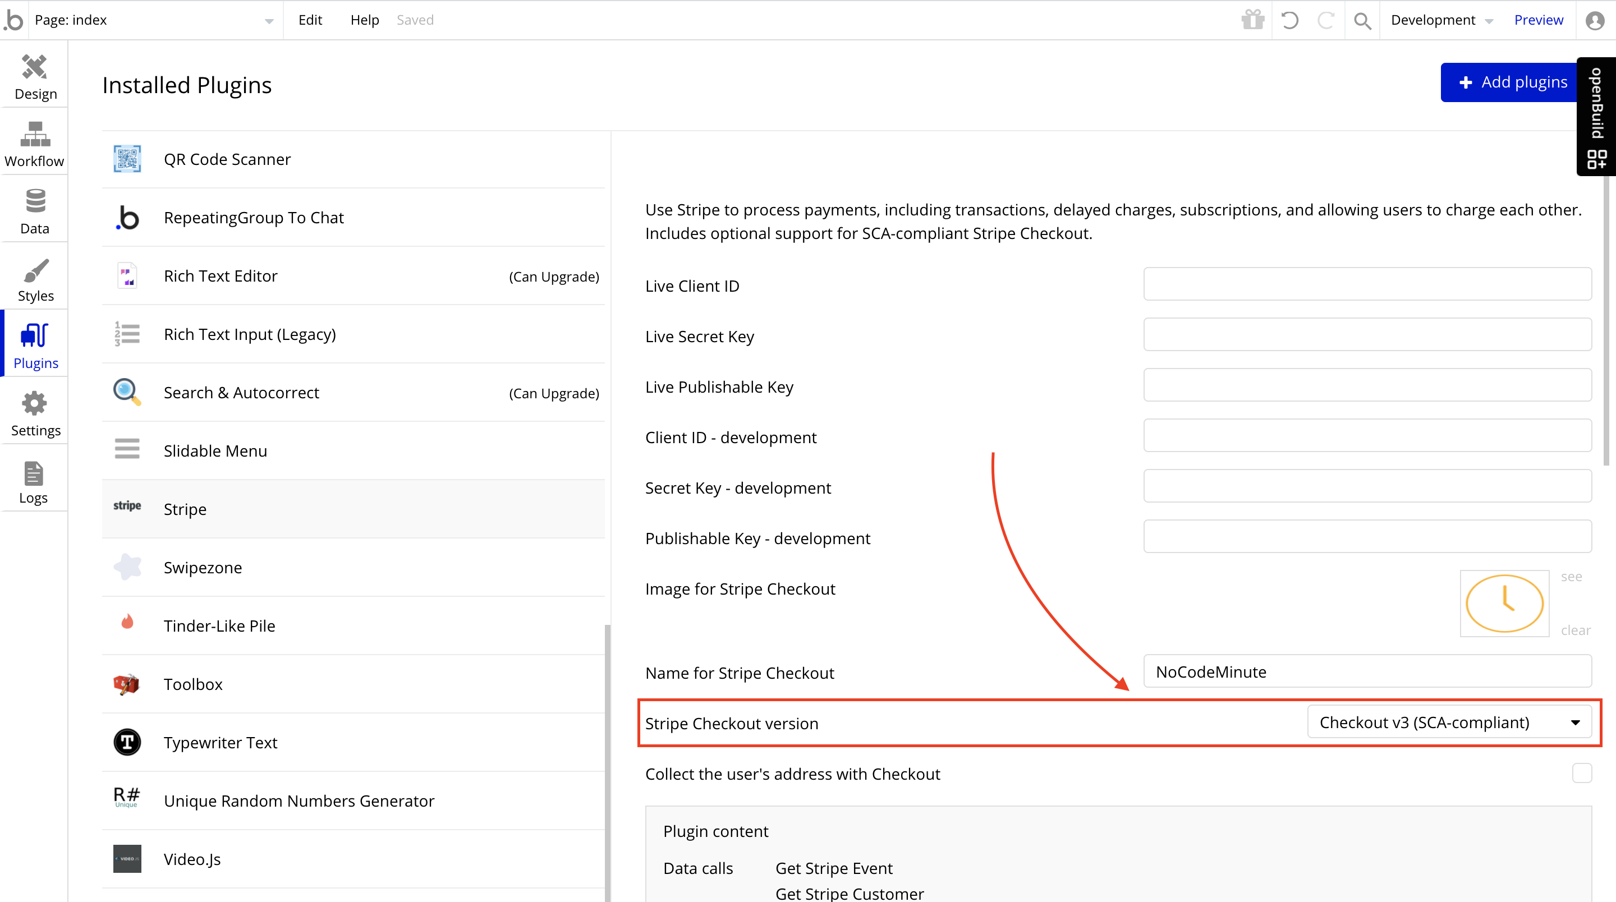Open the Help menu

(x=365, y=20)
